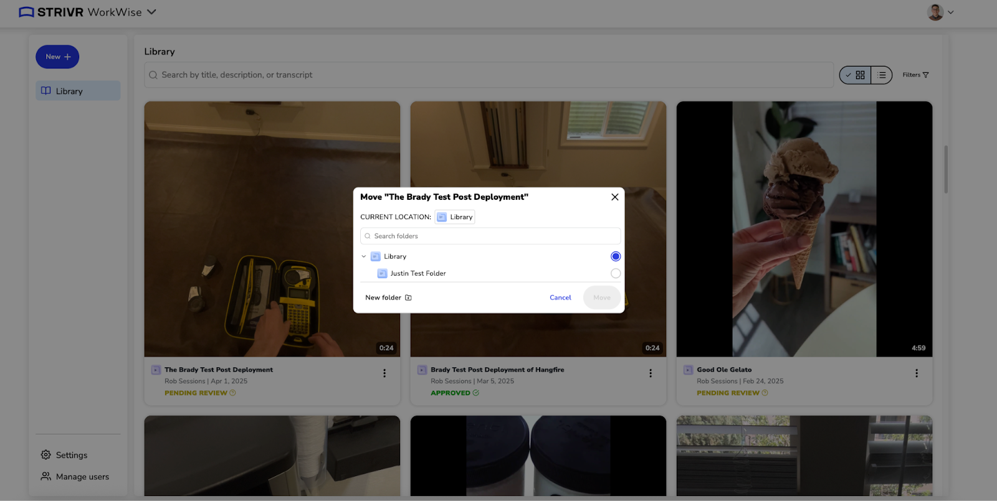
Task: Click the user profile avatar
Action: click(x=935, y=12)
